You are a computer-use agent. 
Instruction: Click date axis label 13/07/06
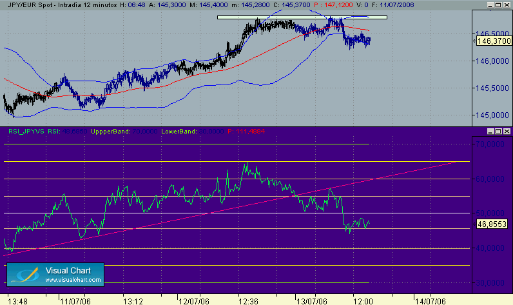[312, 301]
